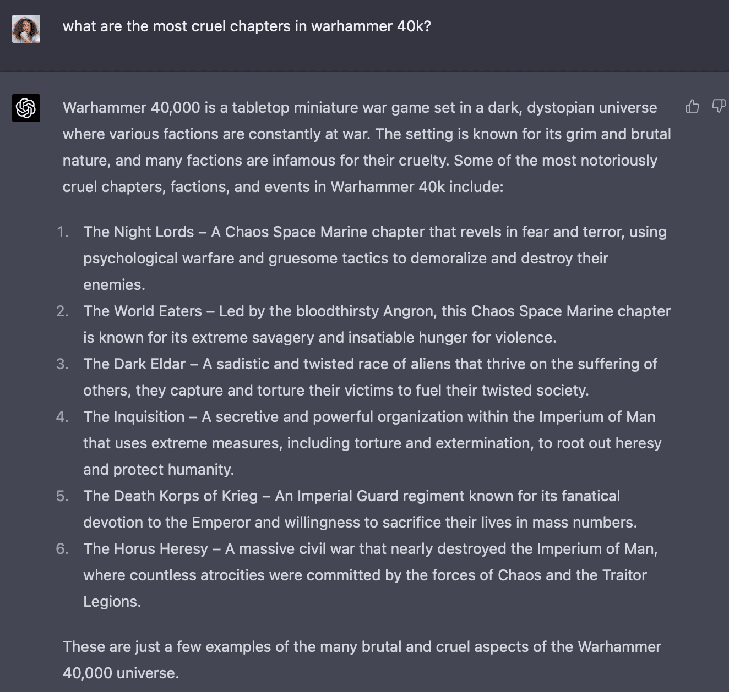
Task: Click the list number 1 marker
Action: click(63, 232)
